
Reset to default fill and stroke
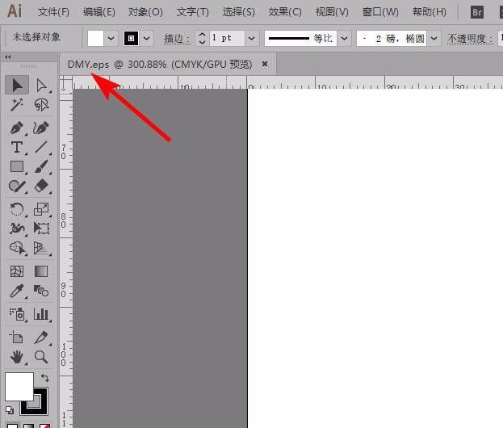pyautogui.click(x=10, y=410)
